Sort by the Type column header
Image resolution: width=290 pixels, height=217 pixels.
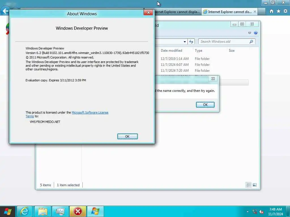coord(199,51)
